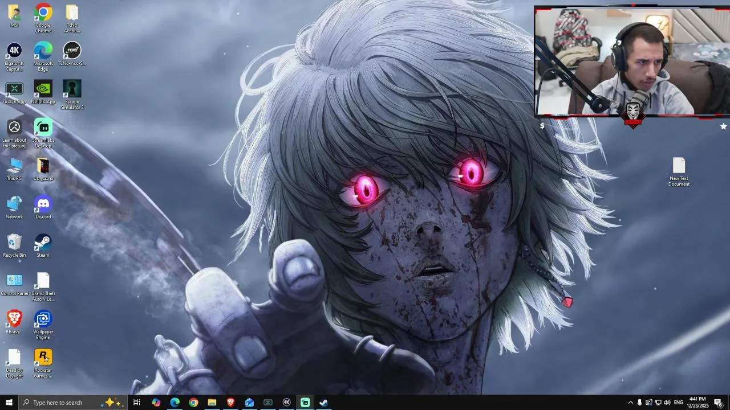Click the dollar sign on webcam overlay
The width and height of the screenshot is (730, 410).
click(x=542, y=126)
